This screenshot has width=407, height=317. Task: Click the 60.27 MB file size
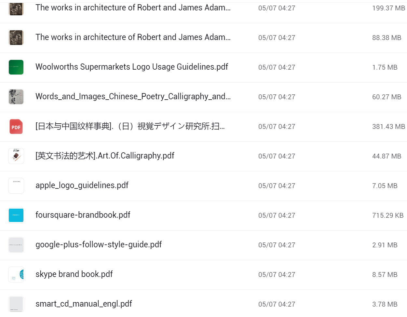(387, 97)
